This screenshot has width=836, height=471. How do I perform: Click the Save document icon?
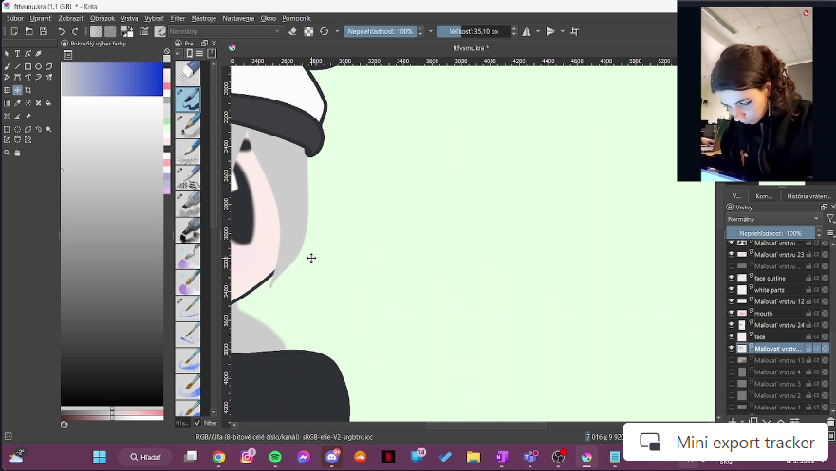pos(44,31)
